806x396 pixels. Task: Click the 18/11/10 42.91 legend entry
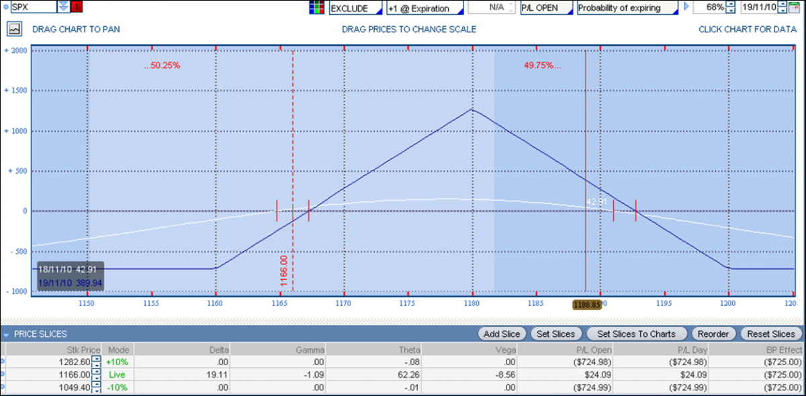tap(69, 269)
